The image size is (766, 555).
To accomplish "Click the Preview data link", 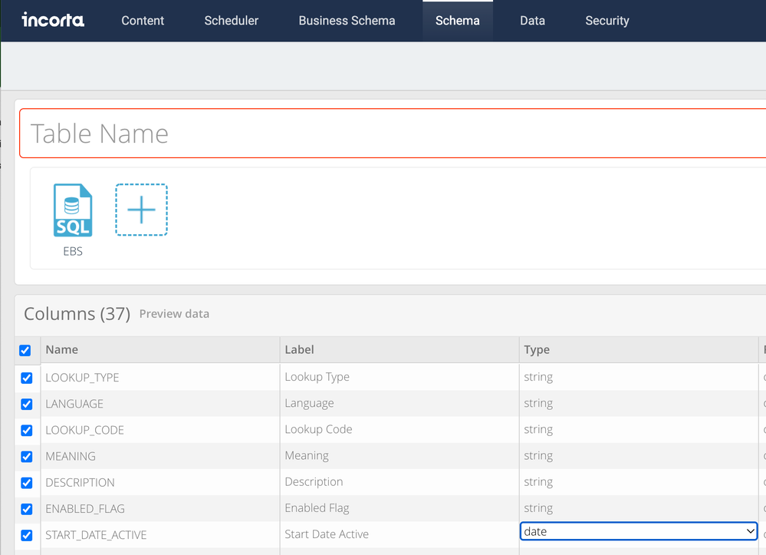I will pyautogui.click(x=174, y=314).
